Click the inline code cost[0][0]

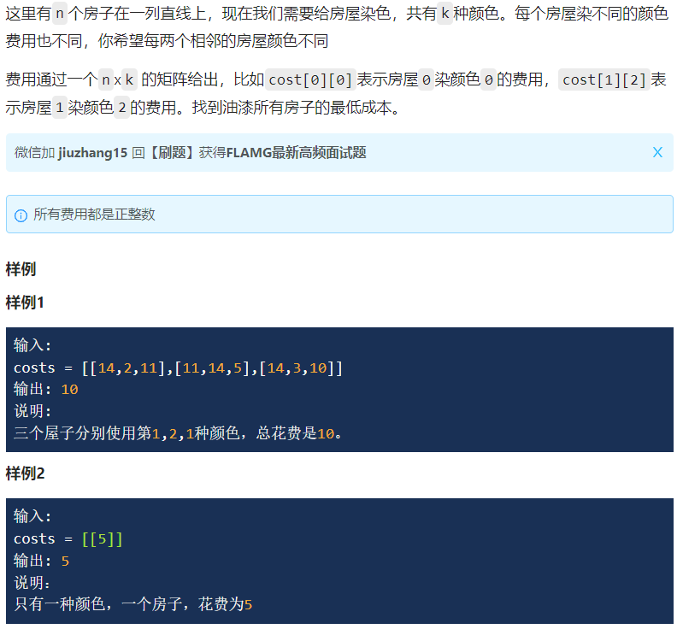pyautogui.click(x=310, y=79)
